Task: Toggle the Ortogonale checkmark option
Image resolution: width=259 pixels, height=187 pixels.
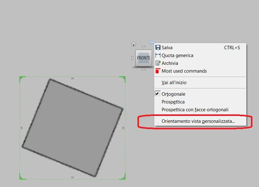Action: 200,94
